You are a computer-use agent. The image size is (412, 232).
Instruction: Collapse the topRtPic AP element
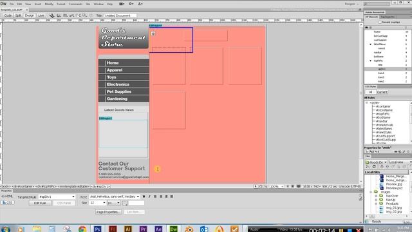[x=371, y=61]
